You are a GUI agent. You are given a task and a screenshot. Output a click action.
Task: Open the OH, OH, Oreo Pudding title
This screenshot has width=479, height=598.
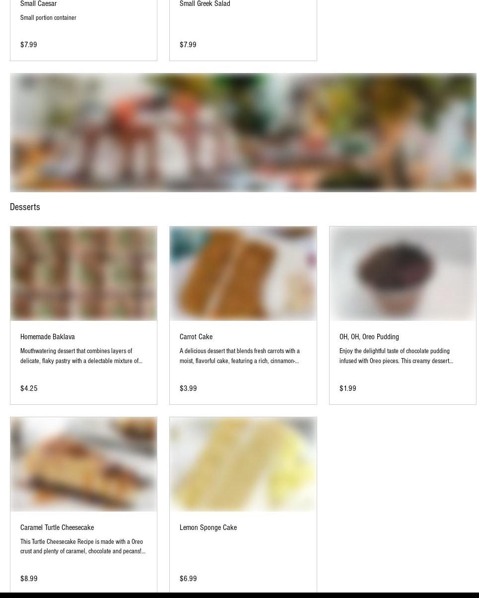369,337
